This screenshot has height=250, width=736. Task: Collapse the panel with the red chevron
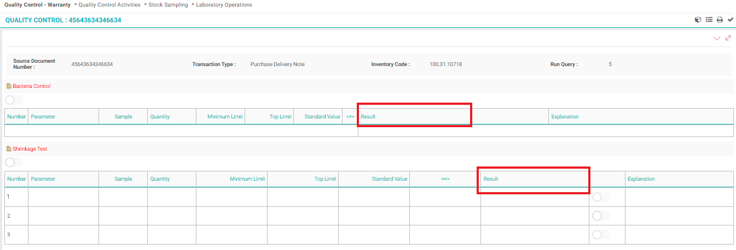point(717,38)
